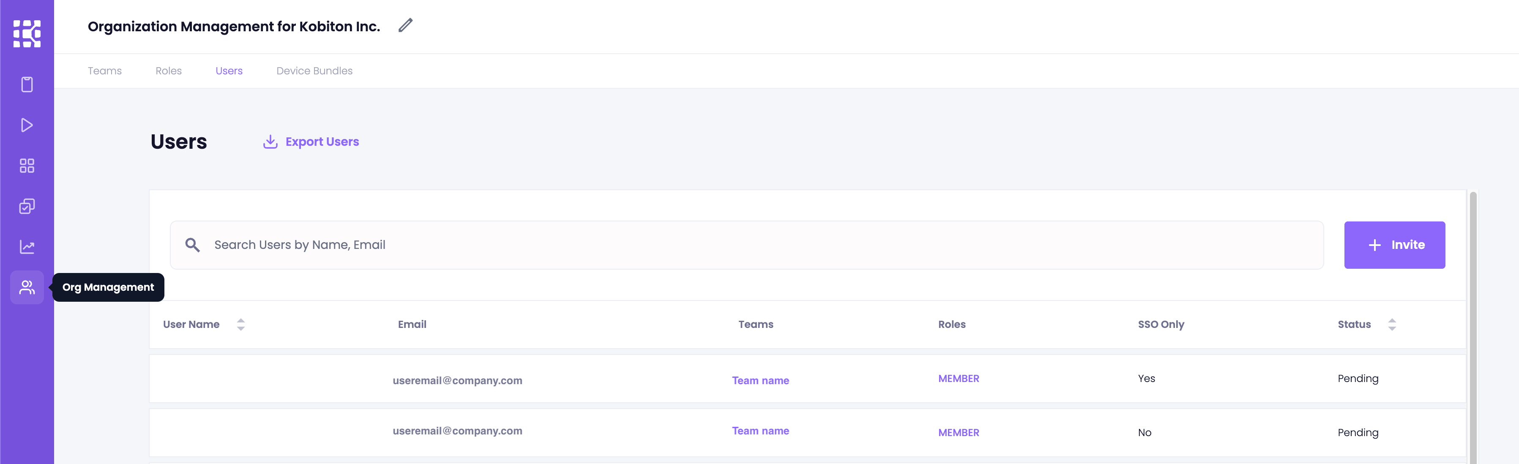Viewport: 1519px width, 464px height.
Task: Click Pending status in SSO Yes row
Action: point(1358,379)
